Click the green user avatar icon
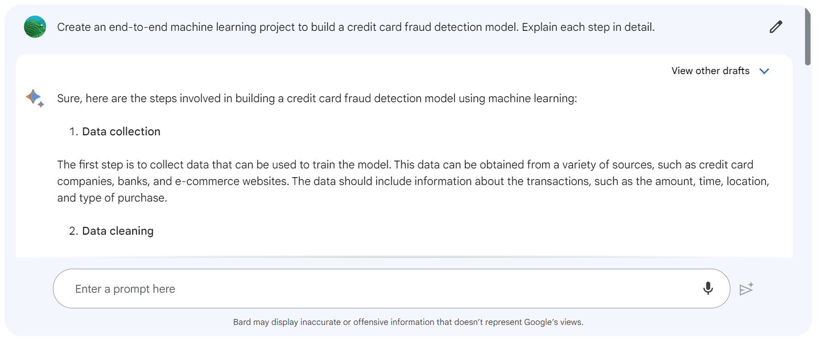This screenshot has width=823, height=347. click(35, 27)
